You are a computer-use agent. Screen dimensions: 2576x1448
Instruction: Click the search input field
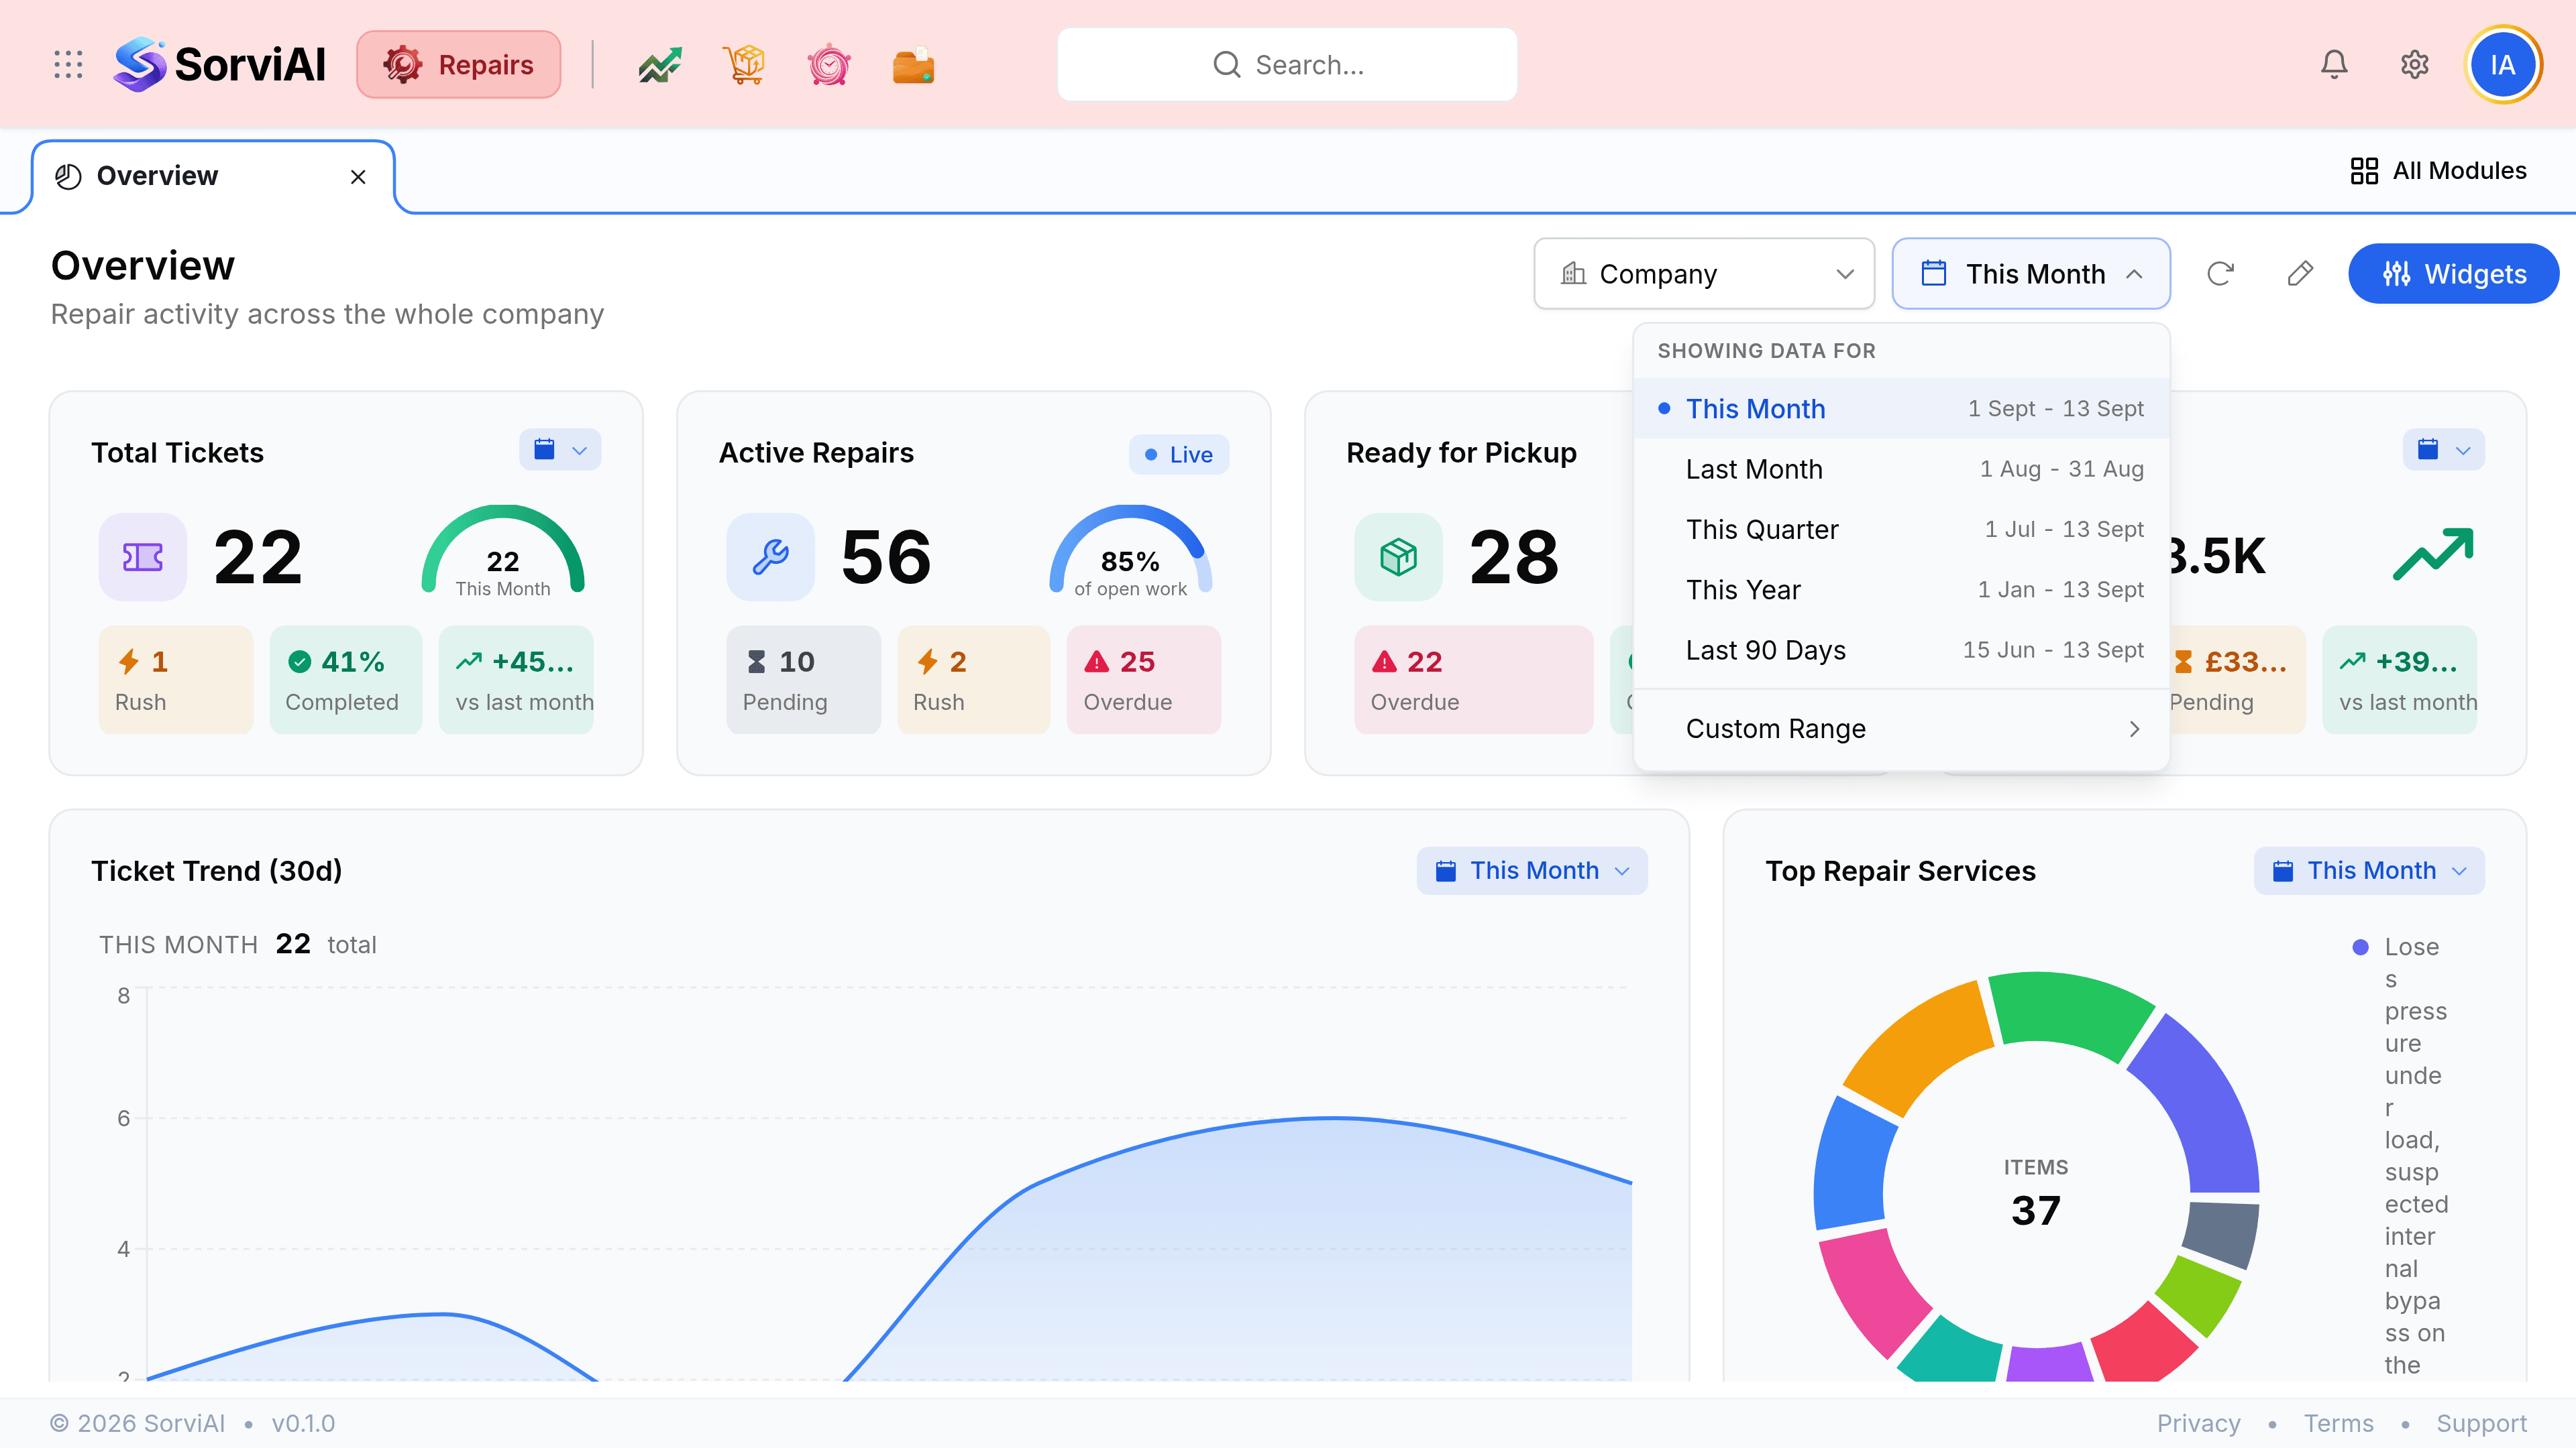(x=1287, y=65)
